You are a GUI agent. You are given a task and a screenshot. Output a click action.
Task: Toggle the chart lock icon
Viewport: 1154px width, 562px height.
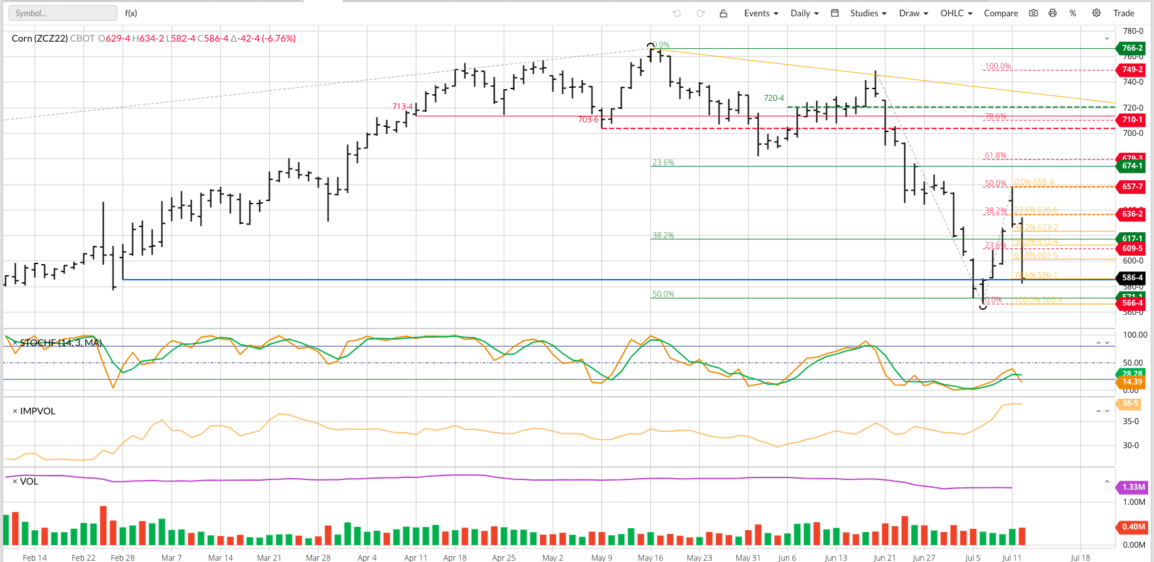[723, 13]
